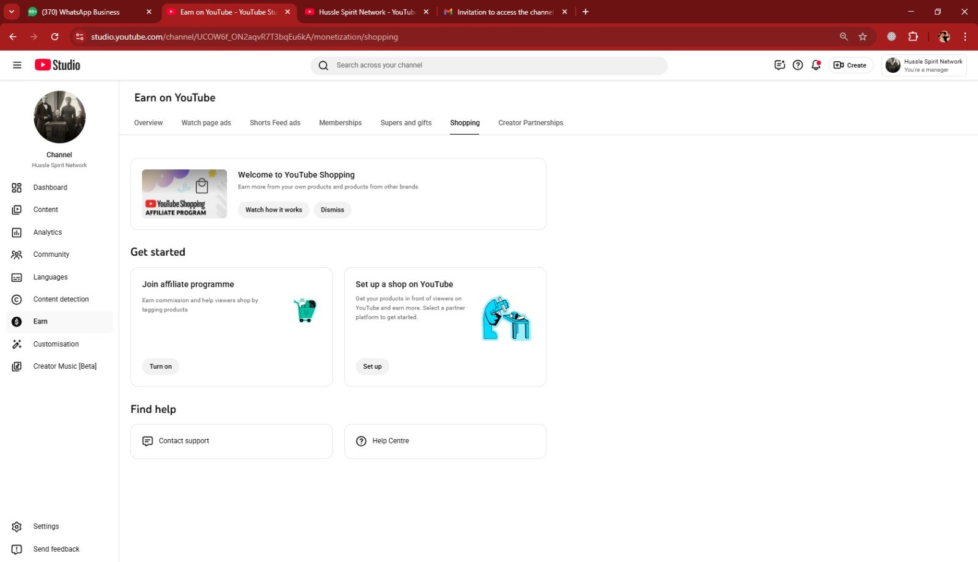
Task: Open the help question mark icon
Action: pyautogui.click(x=798, y=65)
